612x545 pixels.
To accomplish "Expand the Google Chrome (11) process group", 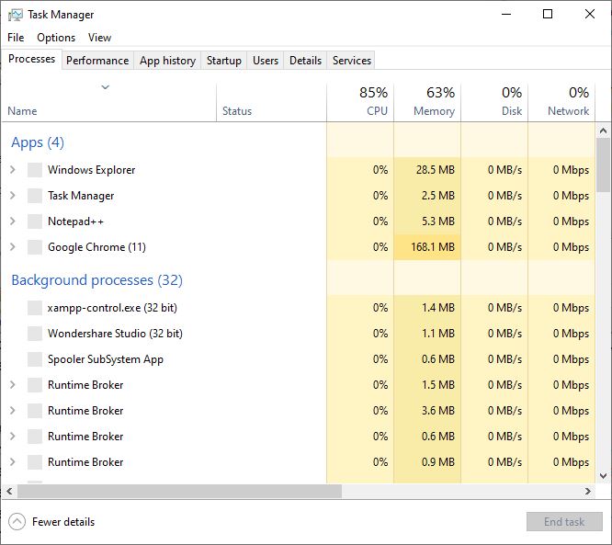I will [13, 247].
